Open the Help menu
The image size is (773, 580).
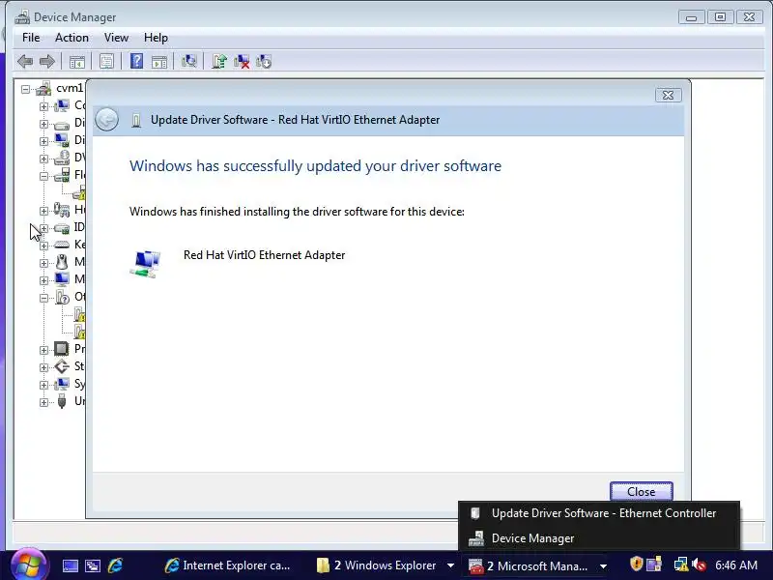156,38
